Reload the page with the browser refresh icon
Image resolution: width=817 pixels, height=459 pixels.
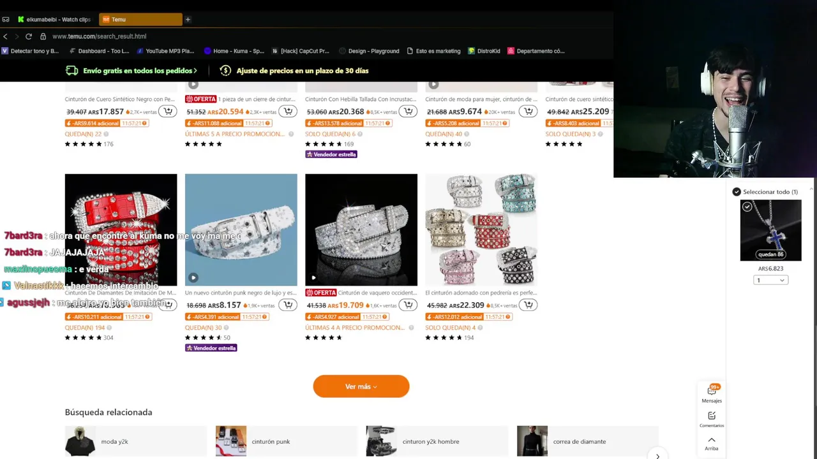[29, 36]
